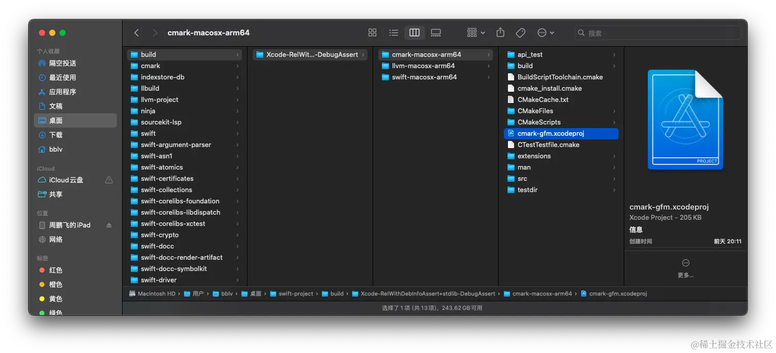Switch to gallery view in toolbar
Image resolution: width=776 pixels, height=353 pixels.
(x=436, y=33)
